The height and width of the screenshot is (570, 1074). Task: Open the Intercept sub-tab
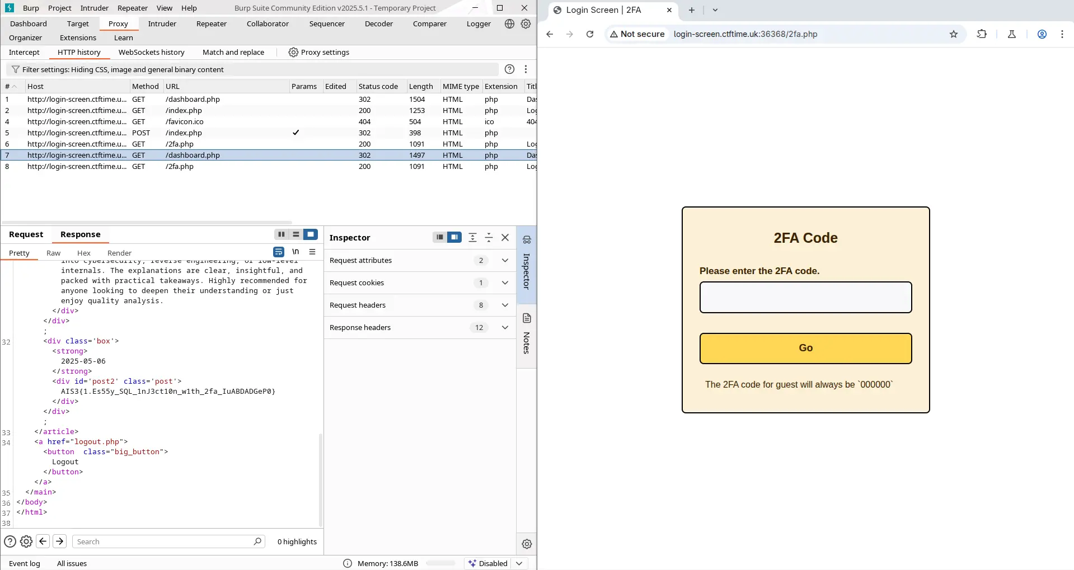24,52
